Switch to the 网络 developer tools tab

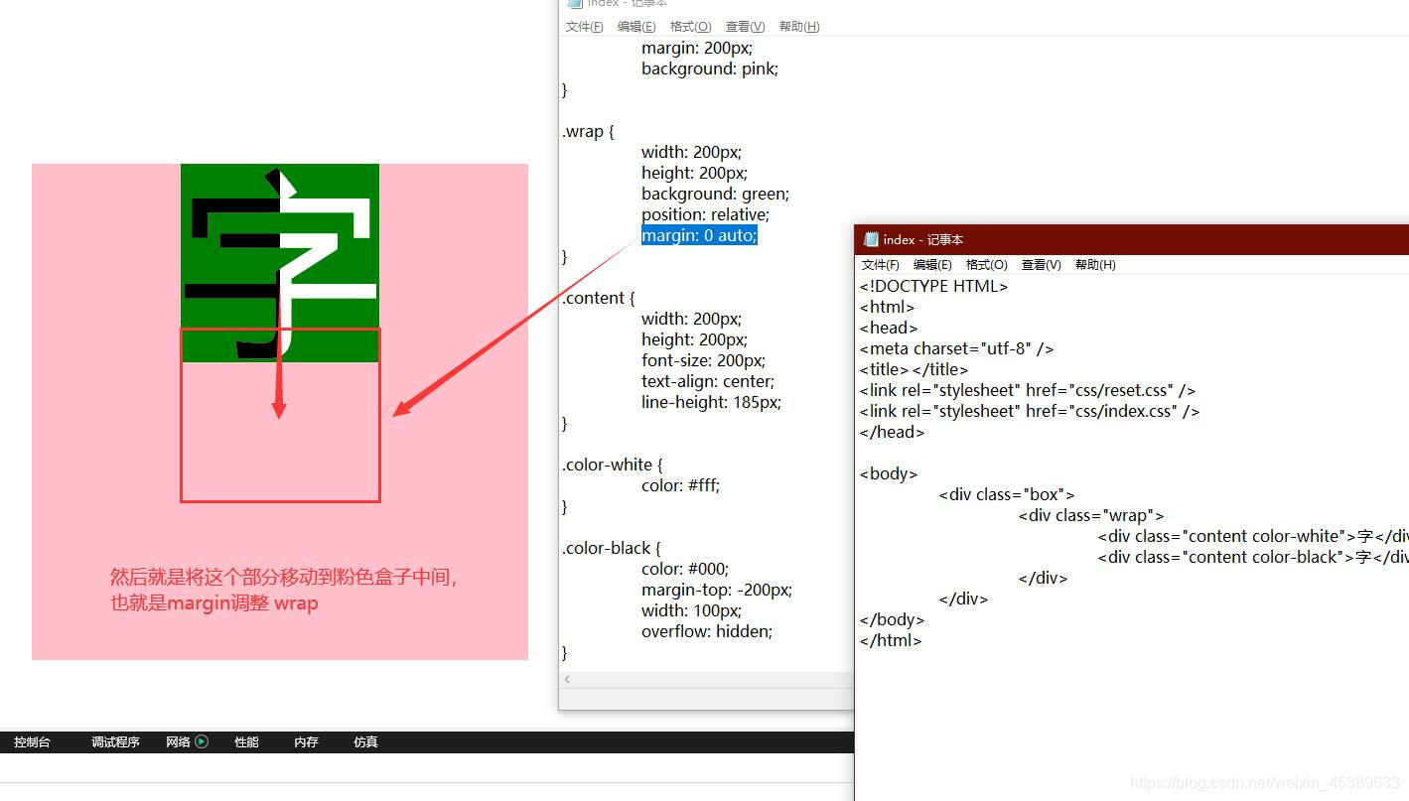point(178,741)
